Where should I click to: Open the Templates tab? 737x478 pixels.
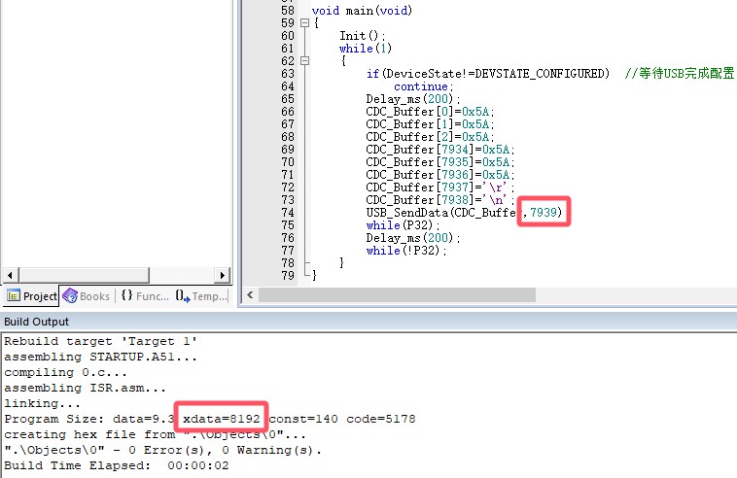201,296
